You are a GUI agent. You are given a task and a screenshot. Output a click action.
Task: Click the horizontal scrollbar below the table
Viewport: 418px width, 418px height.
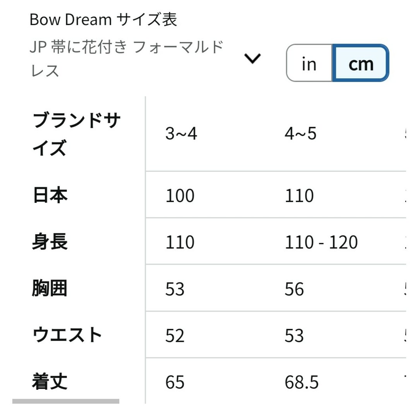(x=65, y=401)
